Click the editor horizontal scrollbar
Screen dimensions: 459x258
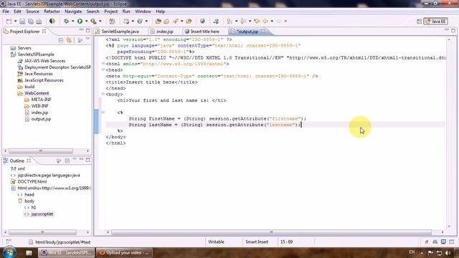click(x=271, y=232)
